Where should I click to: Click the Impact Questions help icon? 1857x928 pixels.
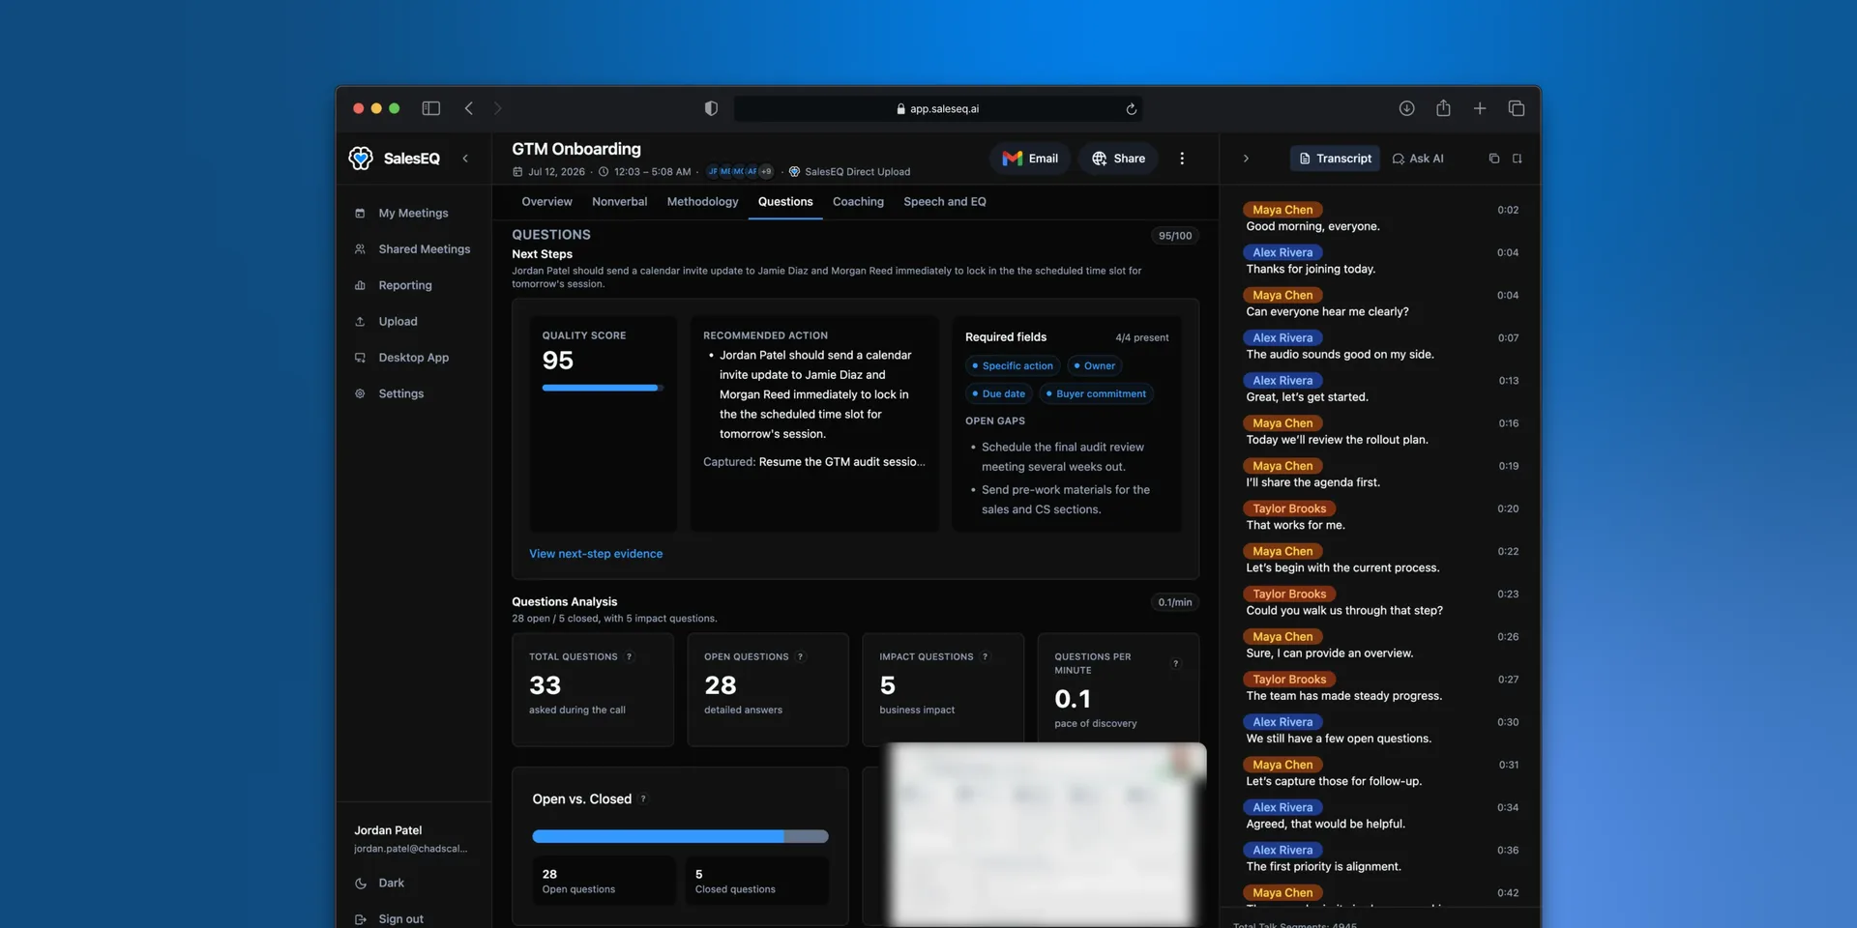point(986,657)
